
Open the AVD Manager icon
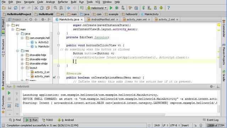pos(149,8)
